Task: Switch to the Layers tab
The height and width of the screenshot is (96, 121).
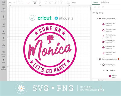Action: 96,2
